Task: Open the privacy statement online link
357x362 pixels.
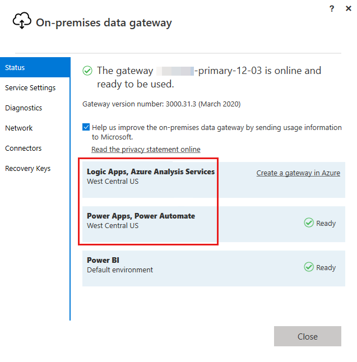Action: pos(146,150)
